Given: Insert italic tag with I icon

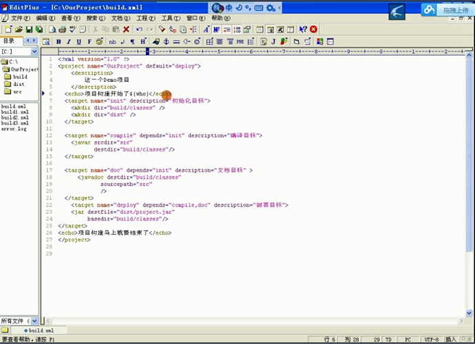Looking at the screenshot, I should [69, 42].
